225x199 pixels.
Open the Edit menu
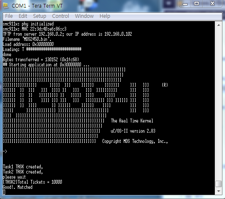tap(23, 16)
